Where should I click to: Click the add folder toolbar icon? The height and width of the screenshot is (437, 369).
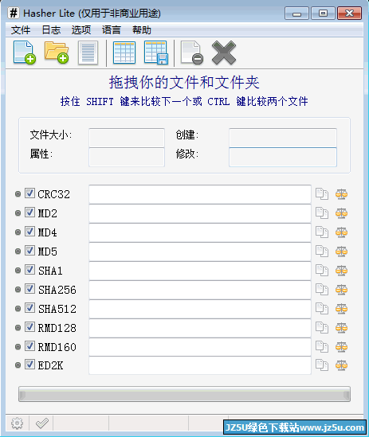[57, 53]
